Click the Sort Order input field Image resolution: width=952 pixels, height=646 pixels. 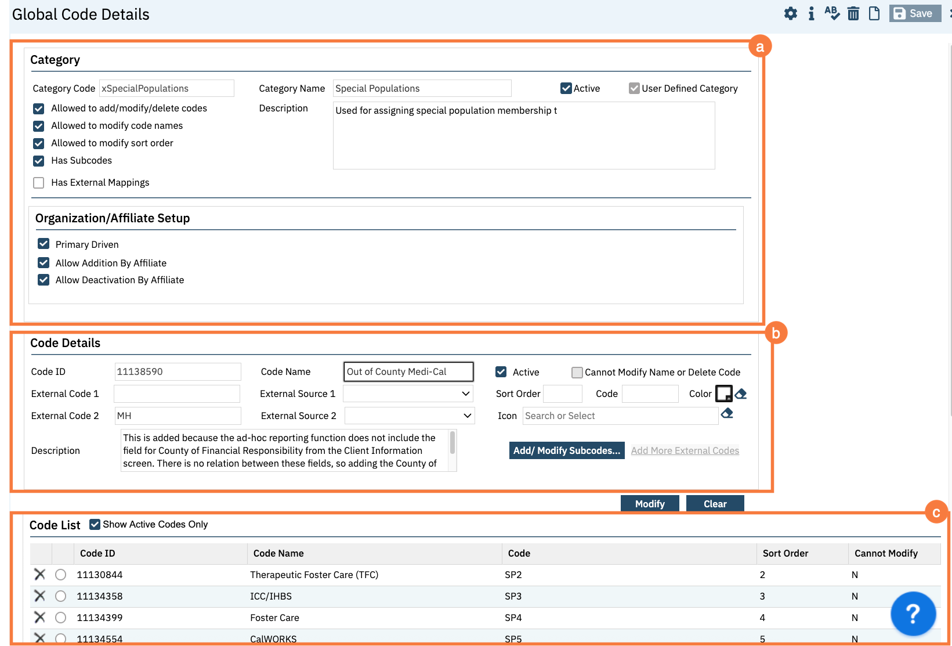(x=562, y=394)
